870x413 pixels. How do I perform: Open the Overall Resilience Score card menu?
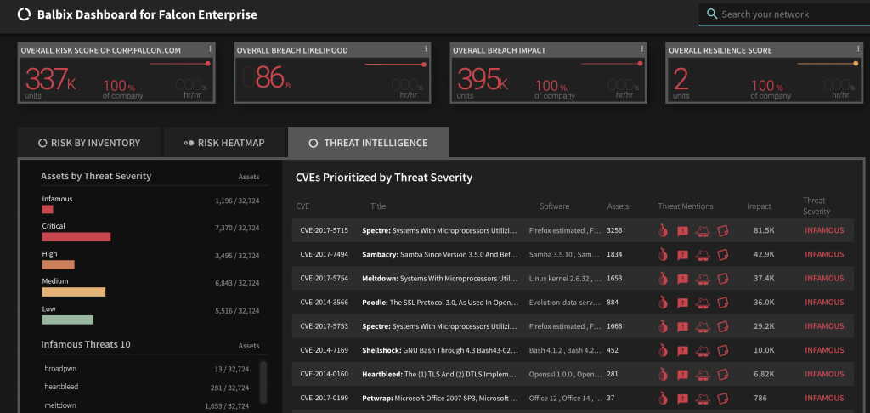[x=858, y=48]
